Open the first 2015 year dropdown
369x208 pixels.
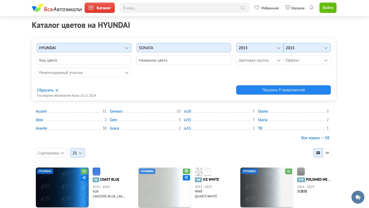[x=260, y=48]
